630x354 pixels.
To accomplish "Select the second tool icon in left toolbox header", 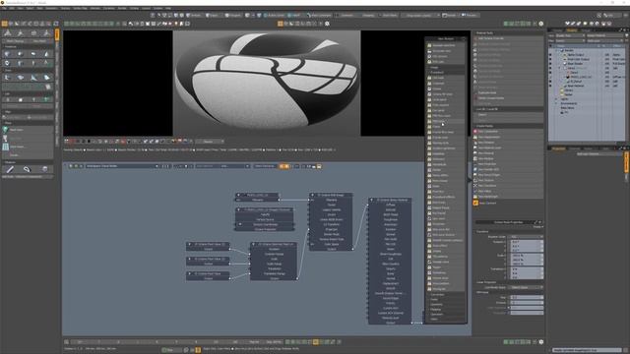I will coord(21,32).
